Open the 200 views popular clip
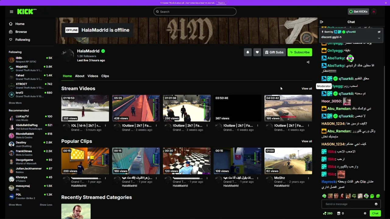The image size is (390, 219). point(85,161)
